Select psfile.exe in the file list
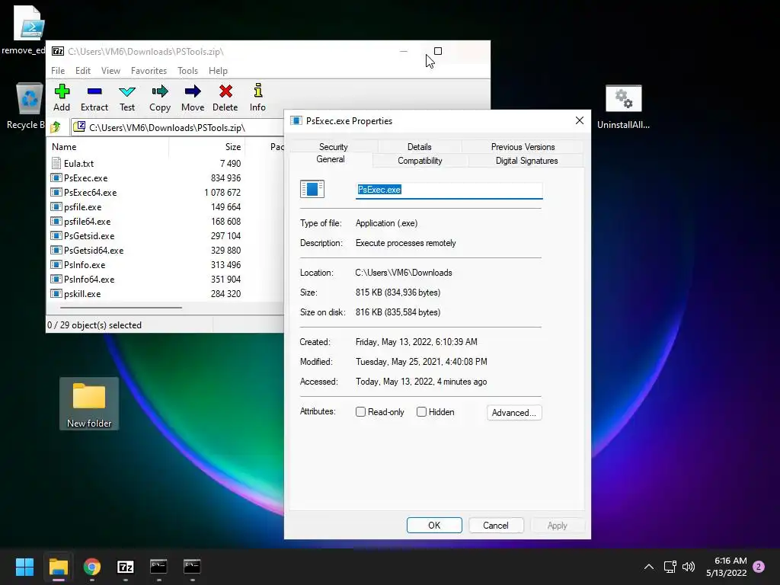Screen dimensions: 780x585 (x=82, y=207)
